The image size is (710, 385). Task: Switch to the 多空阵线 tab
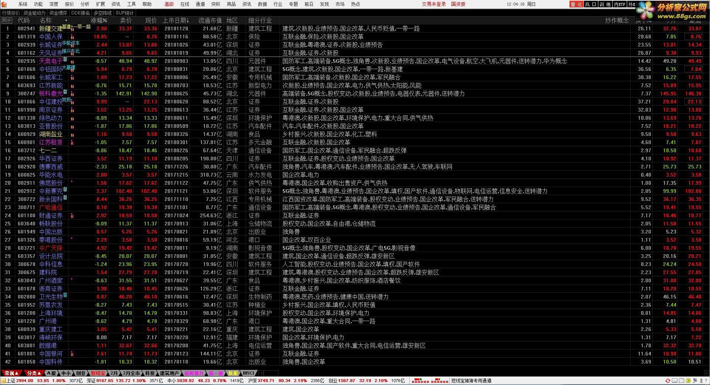click(102, 13)
